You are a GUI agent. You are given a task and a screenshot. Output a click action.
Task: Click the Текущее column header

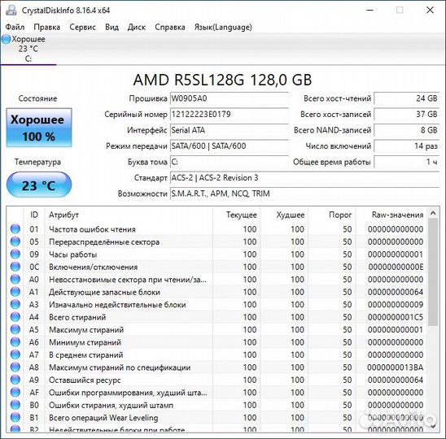pos(236,215)
